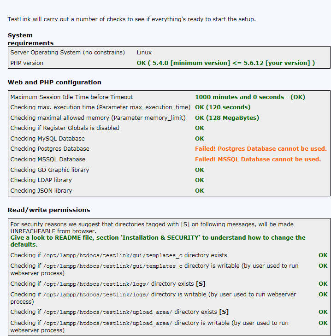The height and width of the screenshot is (336, 331).
Task: Click the 'PHP version' row label
Action: 27,63
